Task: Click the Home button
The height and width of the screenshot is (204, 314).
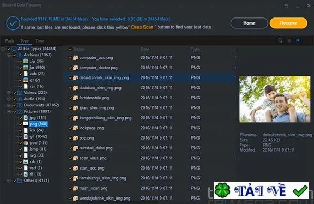Action: [x=249, y=23]
